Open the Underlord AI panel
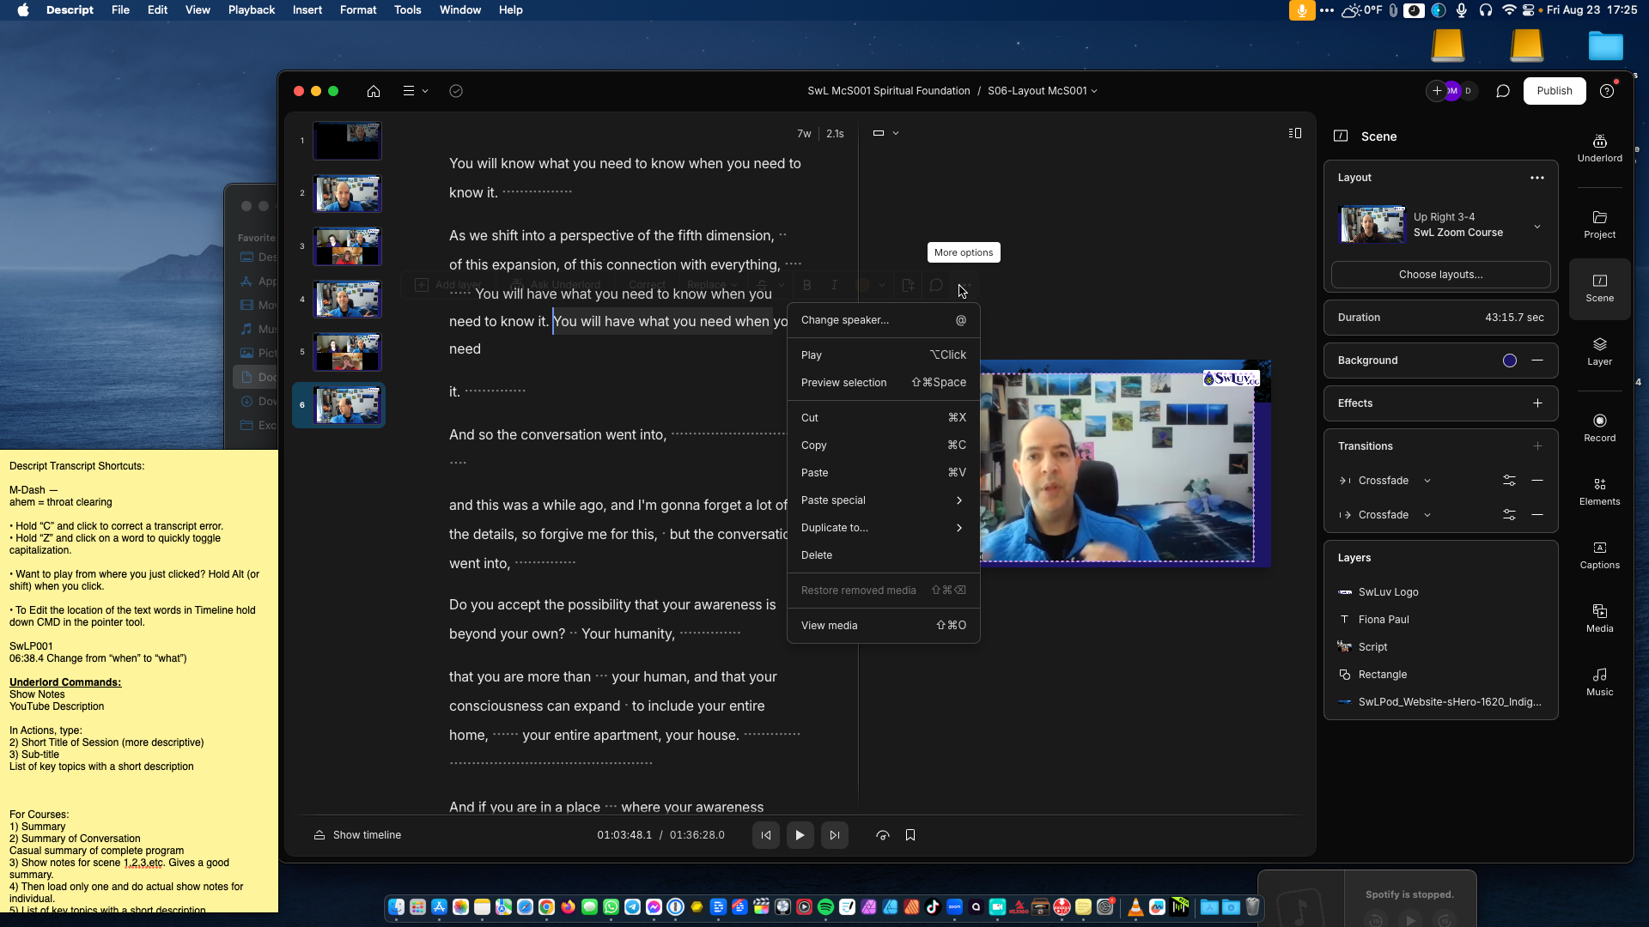This screenshot has width=1649, height=927. 1599,148
